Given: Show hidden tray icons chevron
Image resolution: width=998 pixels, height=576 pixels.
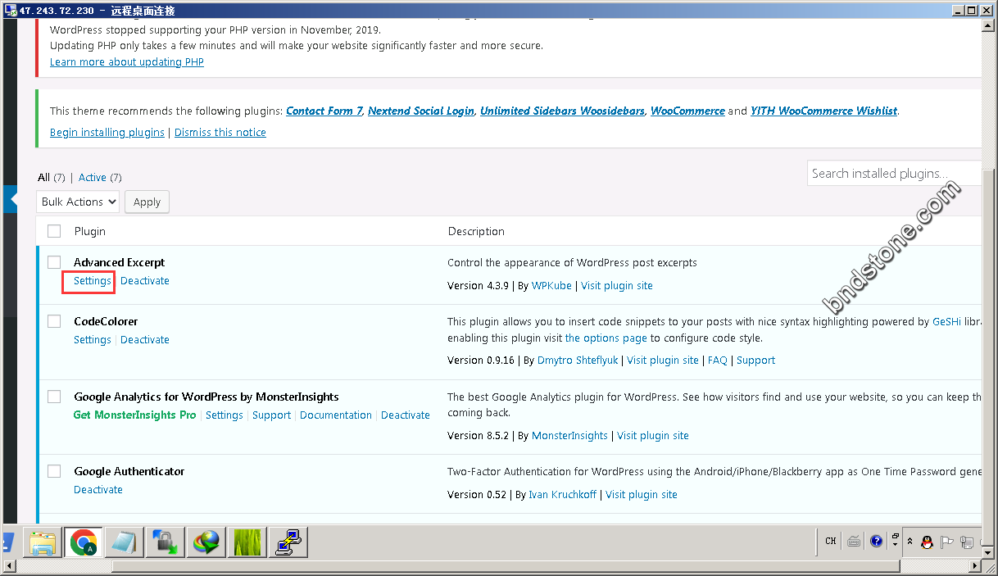Looking at the screenshot, I should click(910, 542).
